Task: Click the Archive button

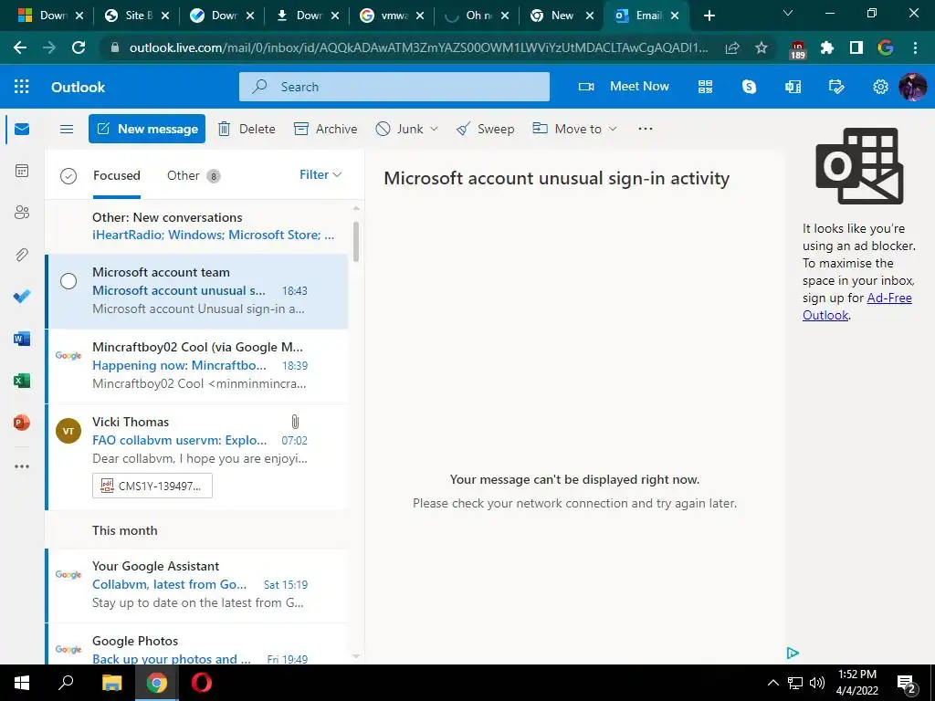Action: (x=326, y=129)
